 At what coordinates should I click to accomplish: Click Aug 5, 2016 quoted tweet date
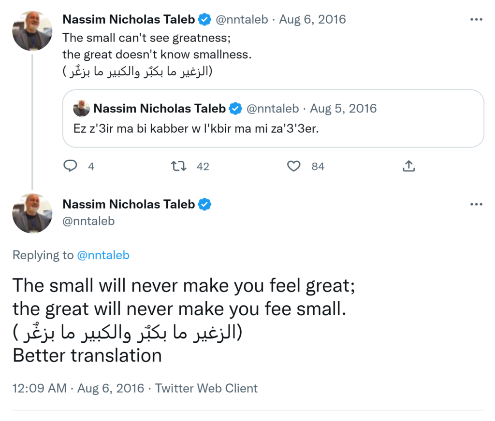point(343,109)
